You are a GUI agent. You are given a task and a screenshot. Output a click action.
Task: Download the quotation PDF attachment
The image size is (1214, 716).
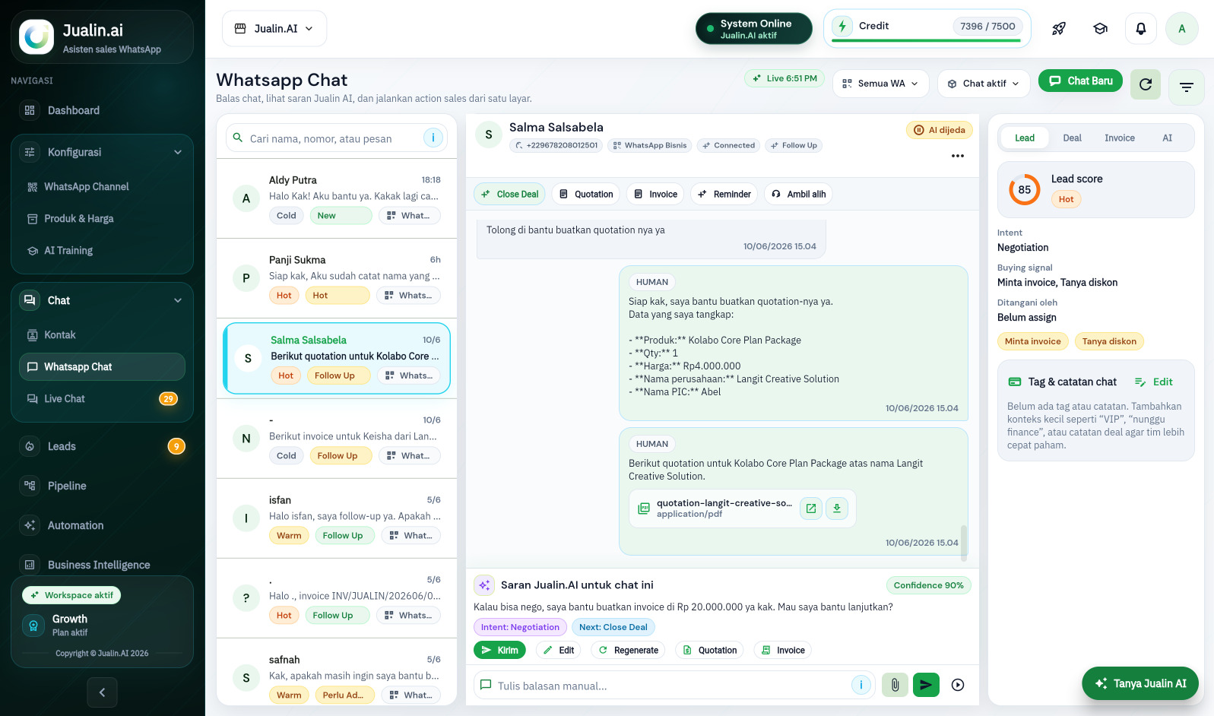(x=836, y=508)
